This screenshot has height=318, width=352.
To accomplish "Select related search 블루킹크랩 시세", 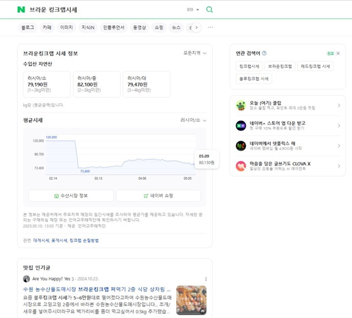I will coord(254,79).
